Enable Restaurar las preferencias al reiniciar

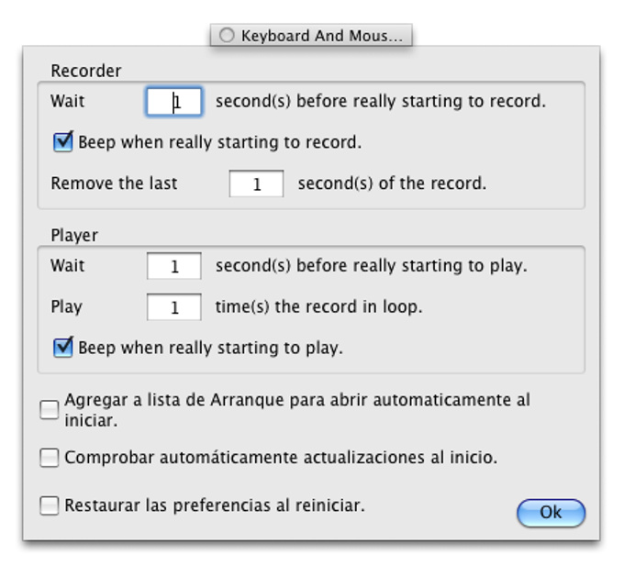(x=50, y=505)
